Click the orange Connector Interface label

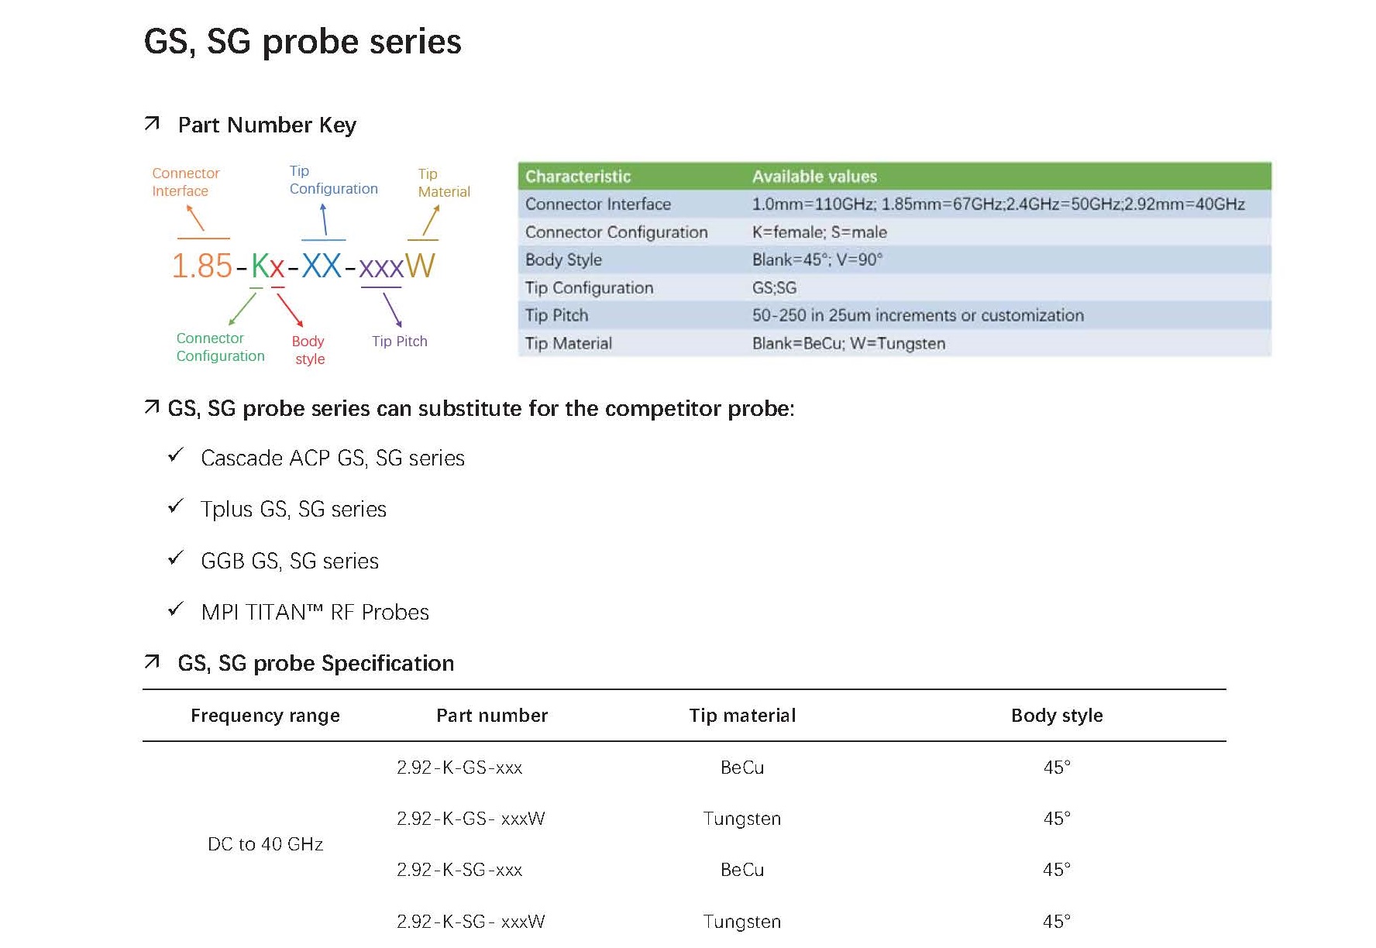point(186,182)
